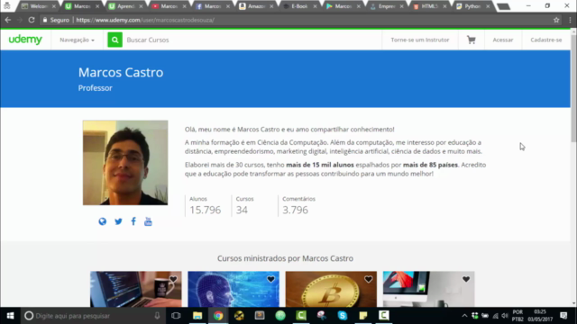Open Chrome's three-dot menu
Screen dimensions: 577x324
(570, 20)
